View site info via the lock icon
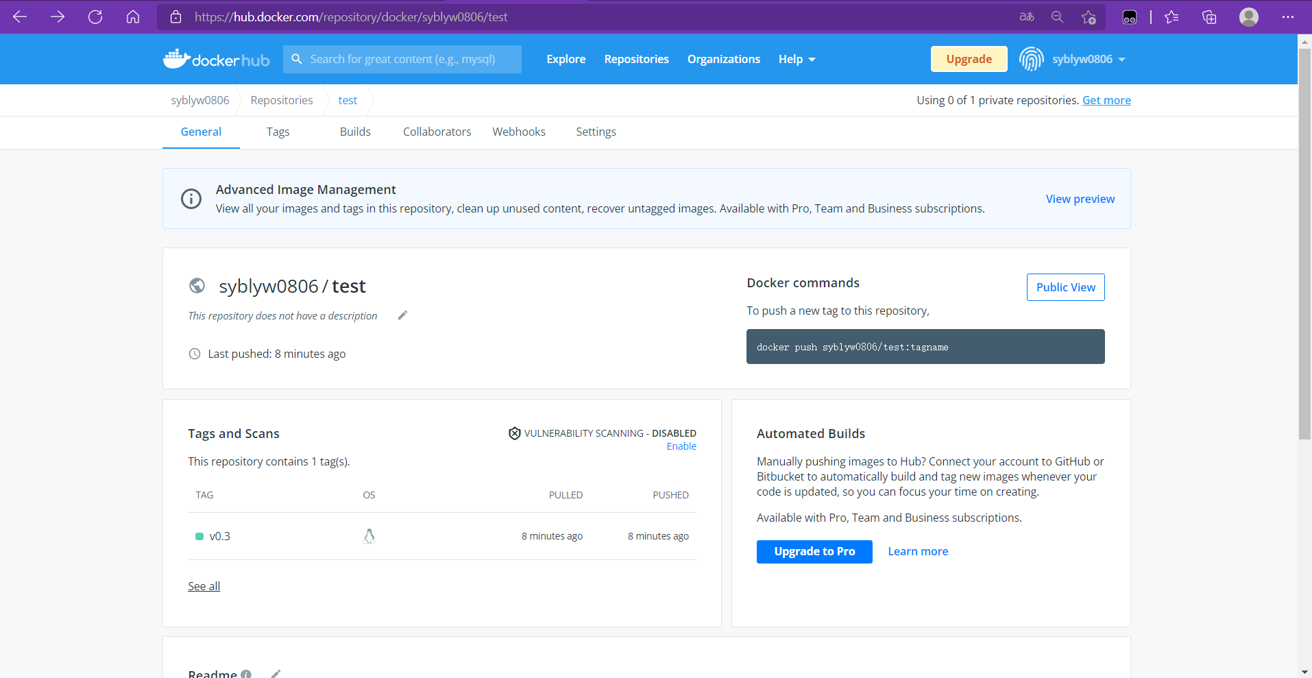This screenshot has height=678, width=1312. click(176, 17)
